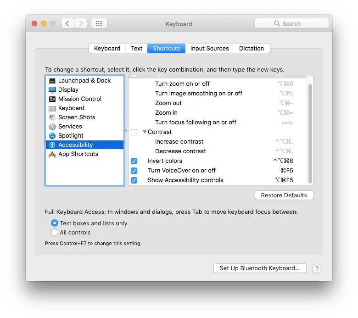Image resolution: width=358 pixels, height=318 pixels.
Task: Minimize window with yellow button
Action: [44, 23]
